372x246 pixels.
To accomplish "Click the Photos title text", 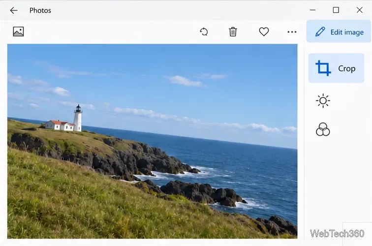I will (40, 10).
